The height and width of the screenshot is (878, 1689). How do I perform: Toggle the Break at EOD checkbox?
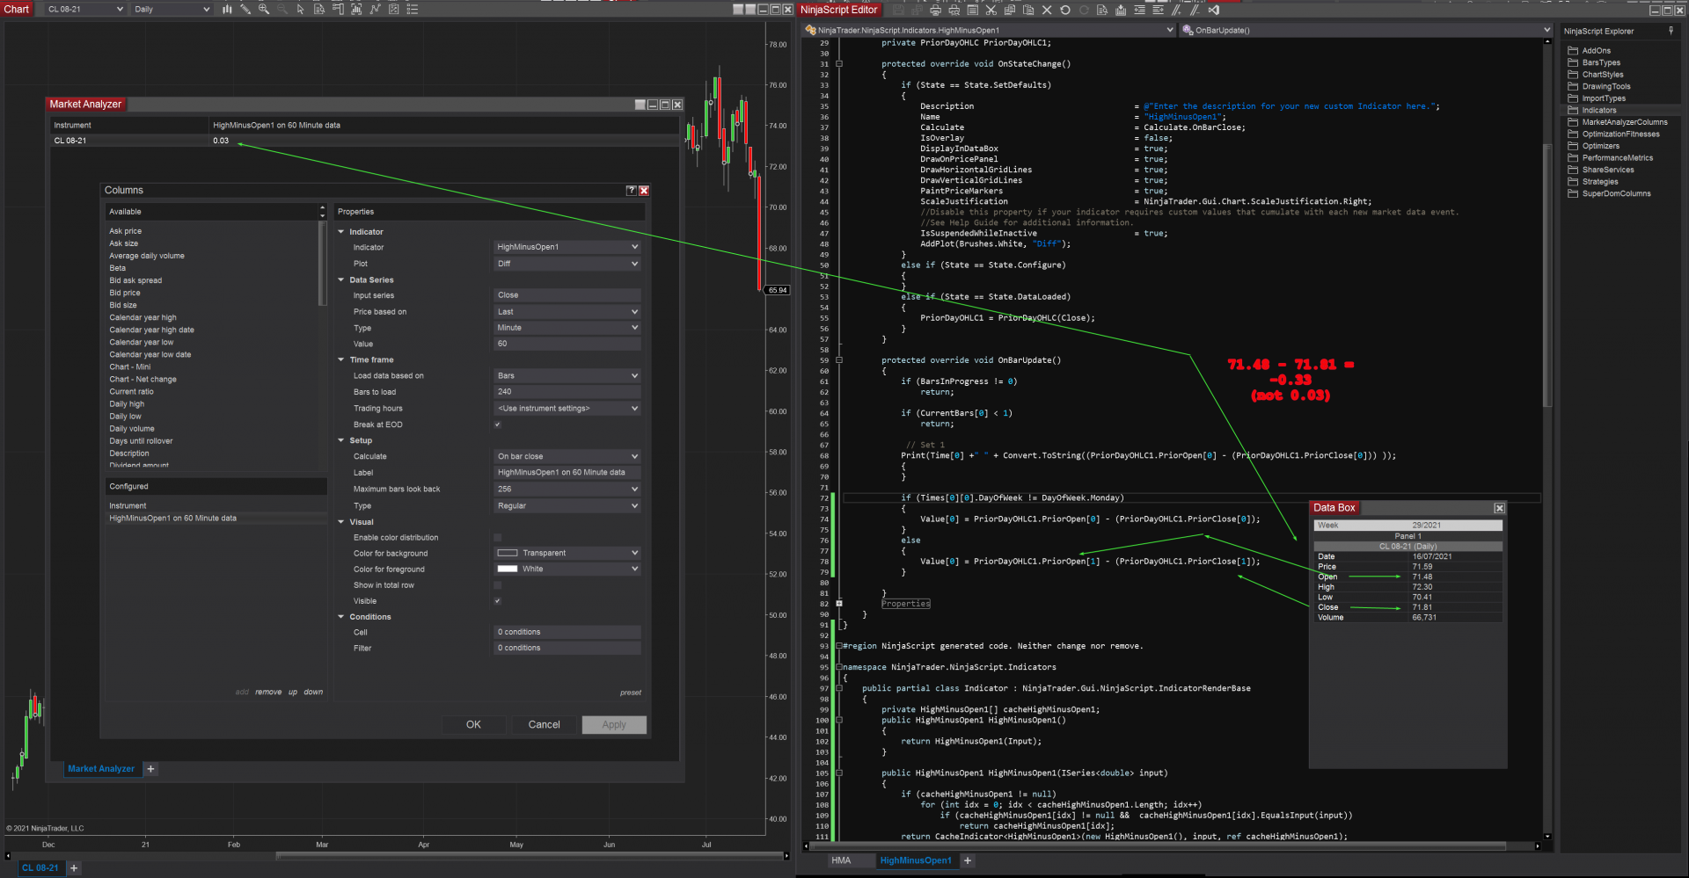coord(498,424)
